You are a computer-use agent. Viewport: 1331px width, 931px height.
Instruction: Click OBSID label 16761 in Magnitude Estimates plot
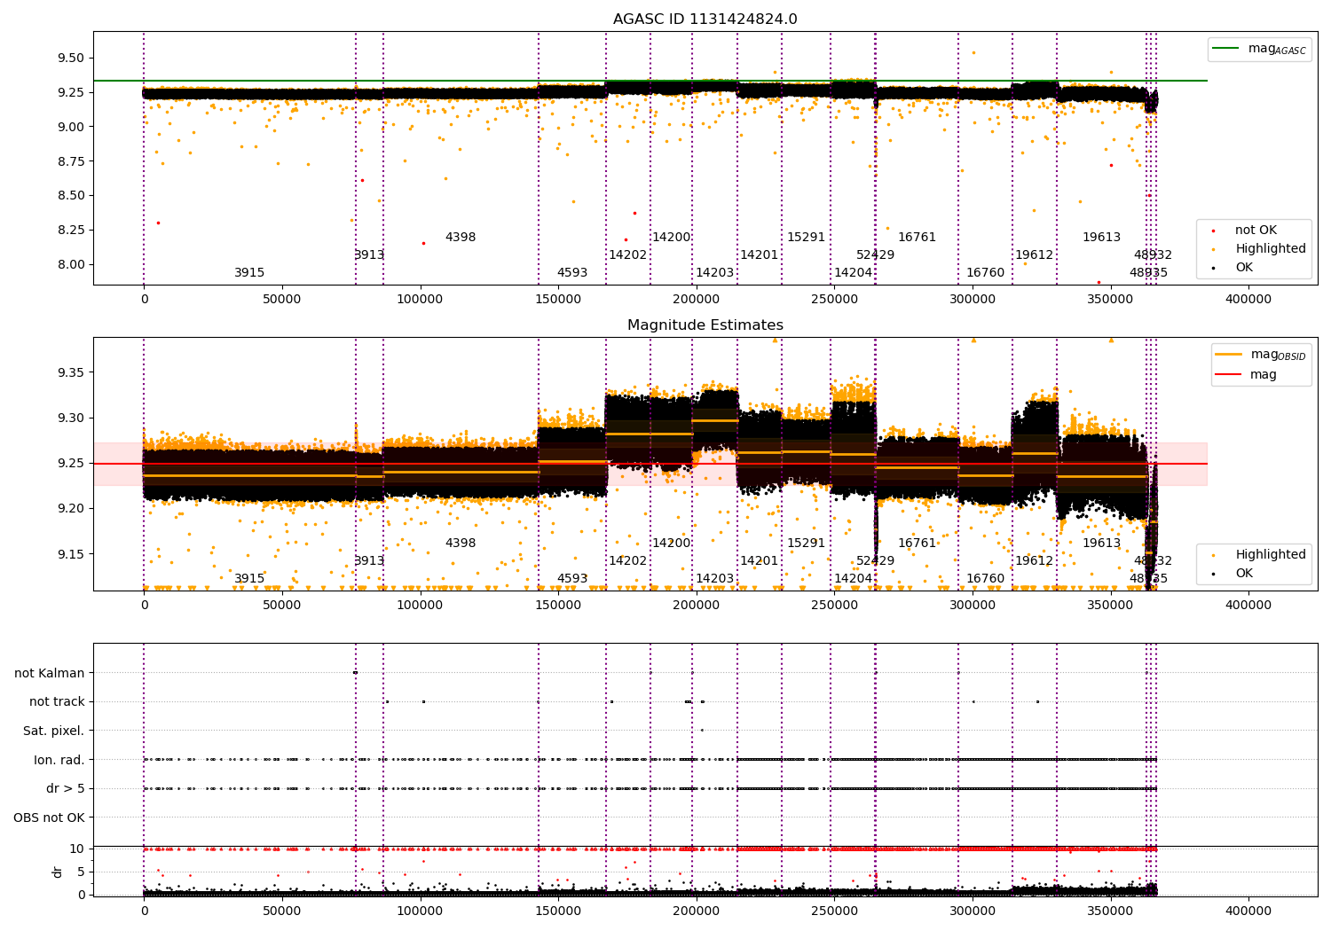[x=917, y=543]
